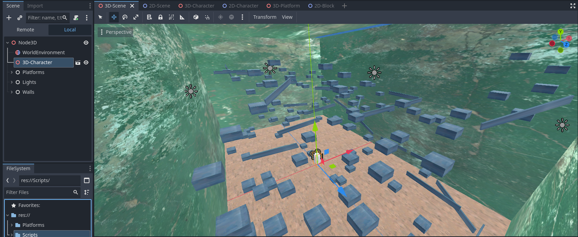Select the Scene dock tab

point(13,6)
